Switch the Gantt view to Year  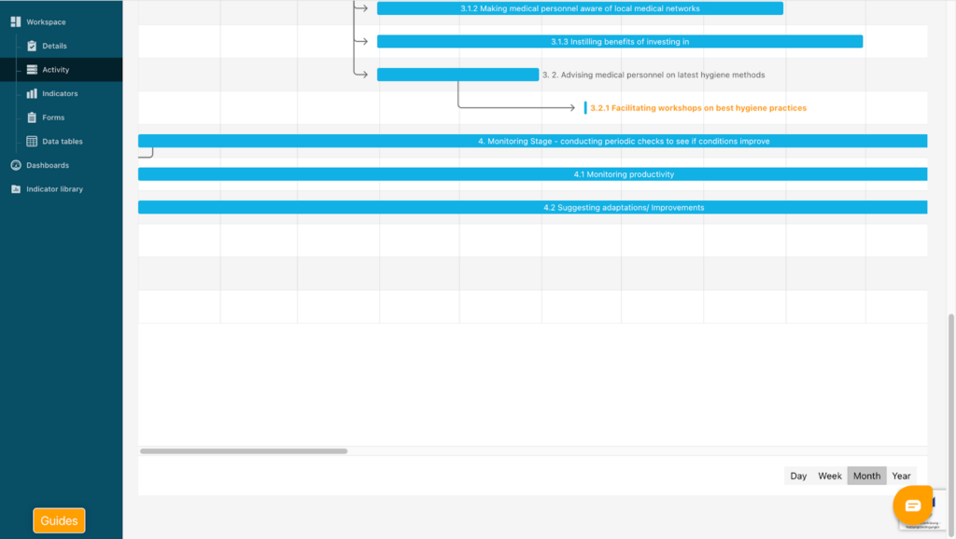(901, 476)
